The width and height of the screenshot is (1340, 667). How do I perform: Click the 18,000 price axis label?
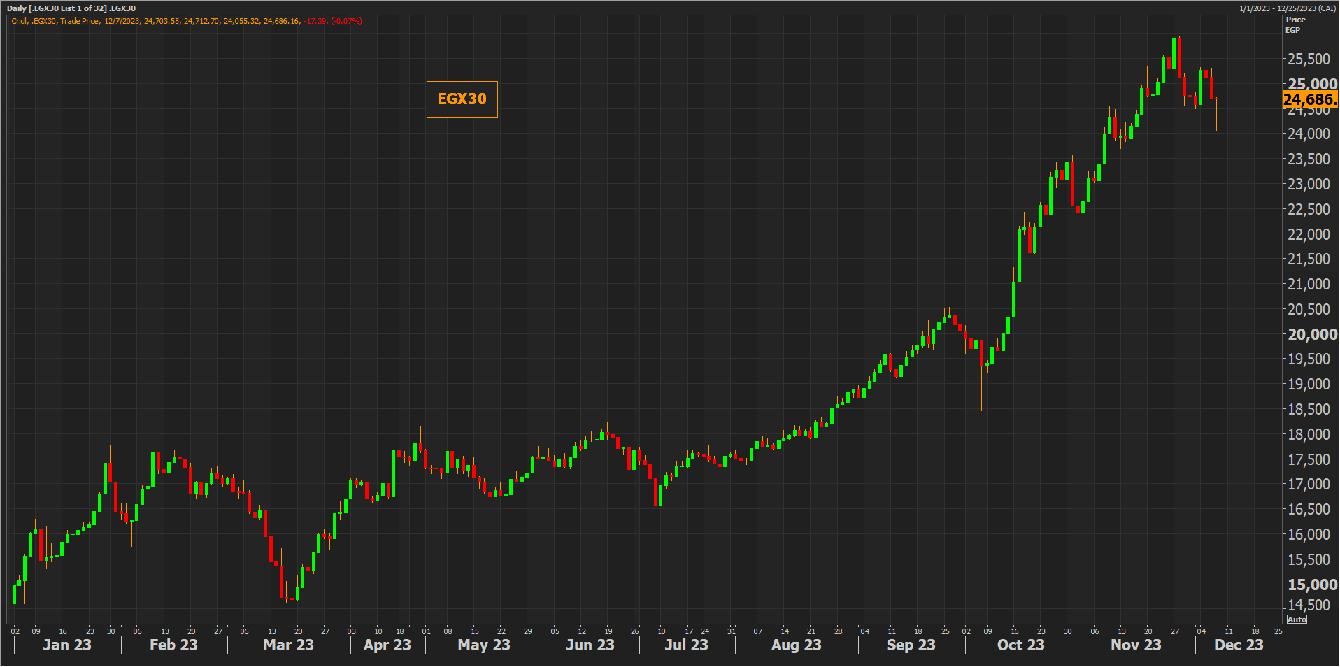(x=1309, y=434)
